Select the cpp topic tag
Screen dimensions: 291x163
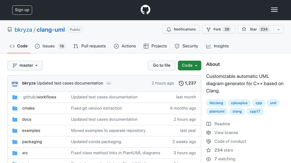pos(259,103)
